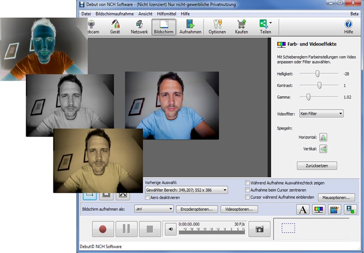Click the Helligkeit slider handle

point(317,74)
